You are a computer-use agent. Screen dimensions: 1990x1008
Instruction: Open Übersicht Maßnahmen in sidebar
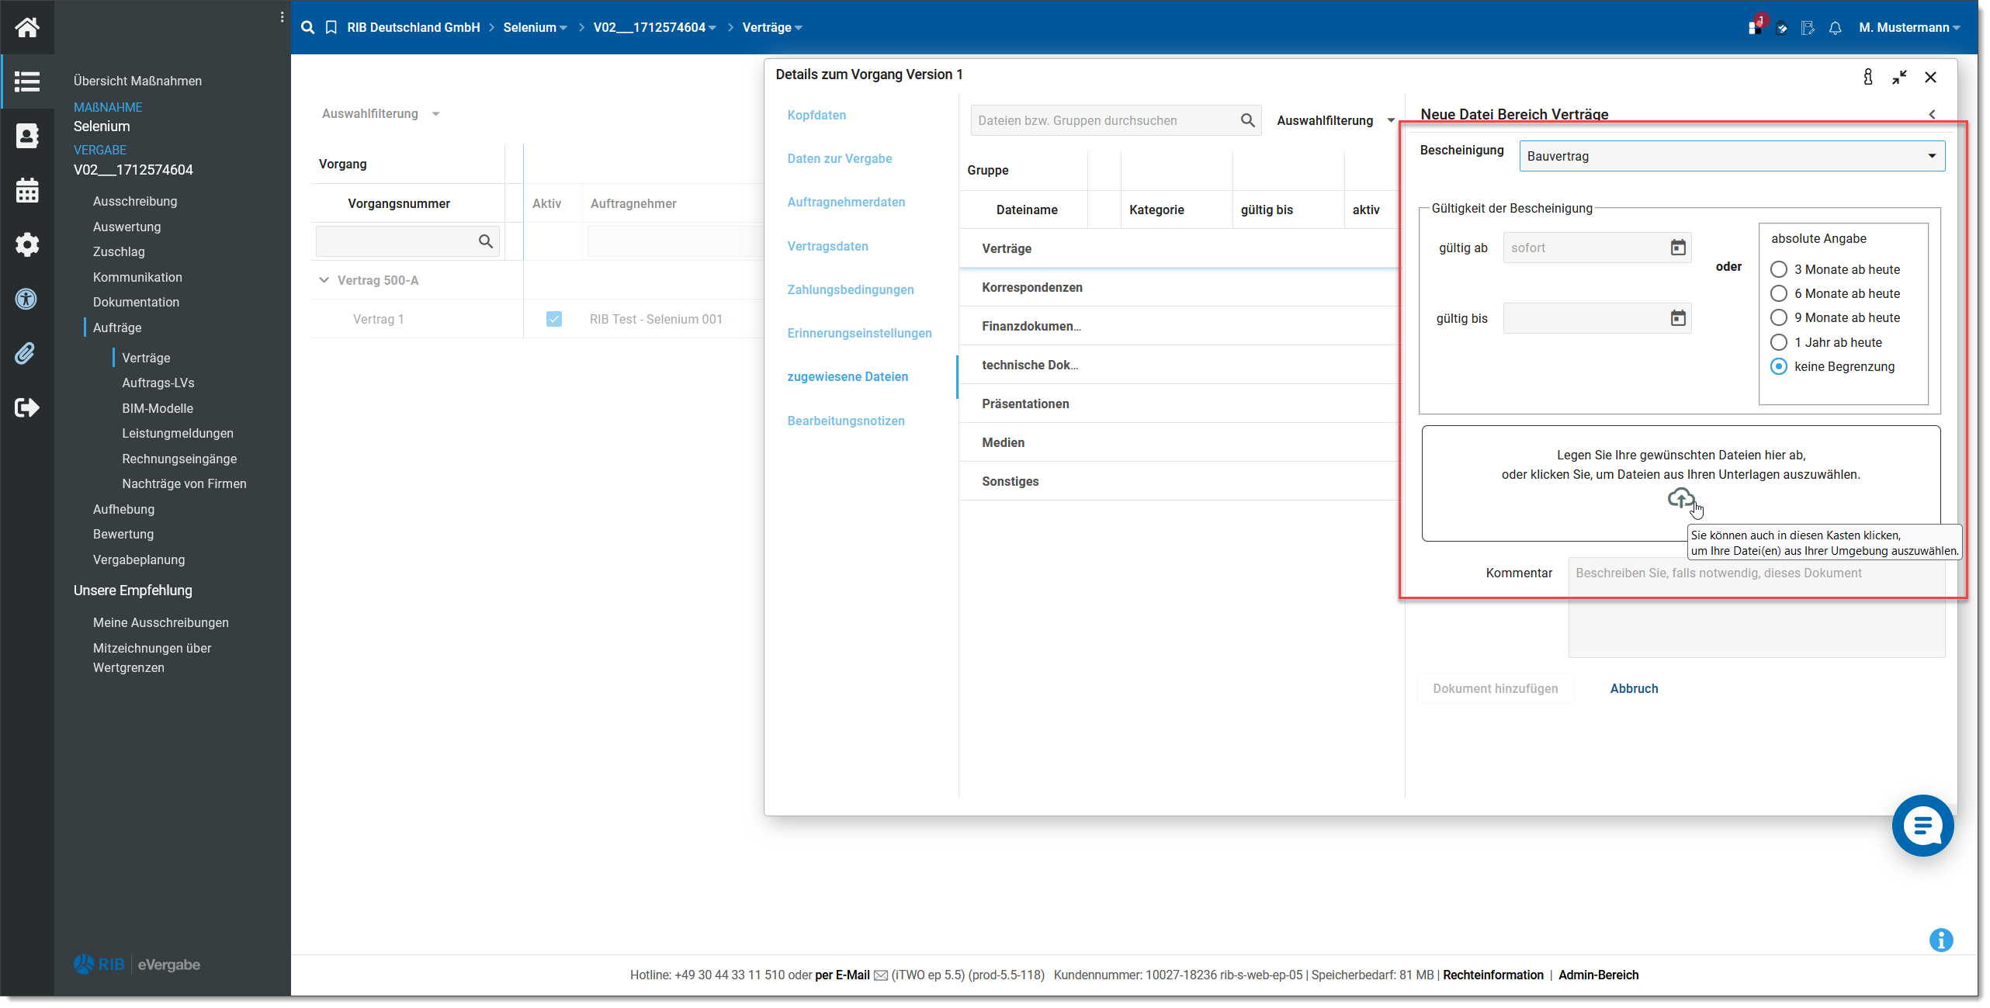[x=137, y=81]
